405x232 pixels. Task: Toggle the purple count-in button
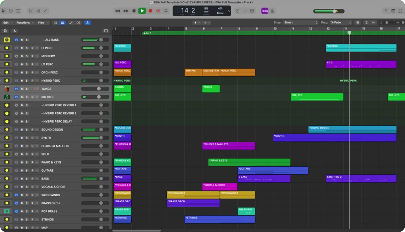coord(265,11)
